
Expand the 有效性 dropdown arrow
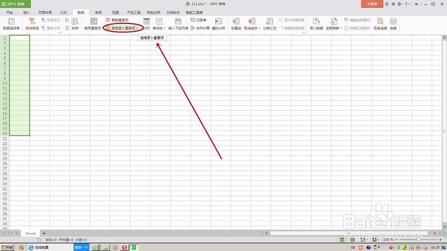164,28
